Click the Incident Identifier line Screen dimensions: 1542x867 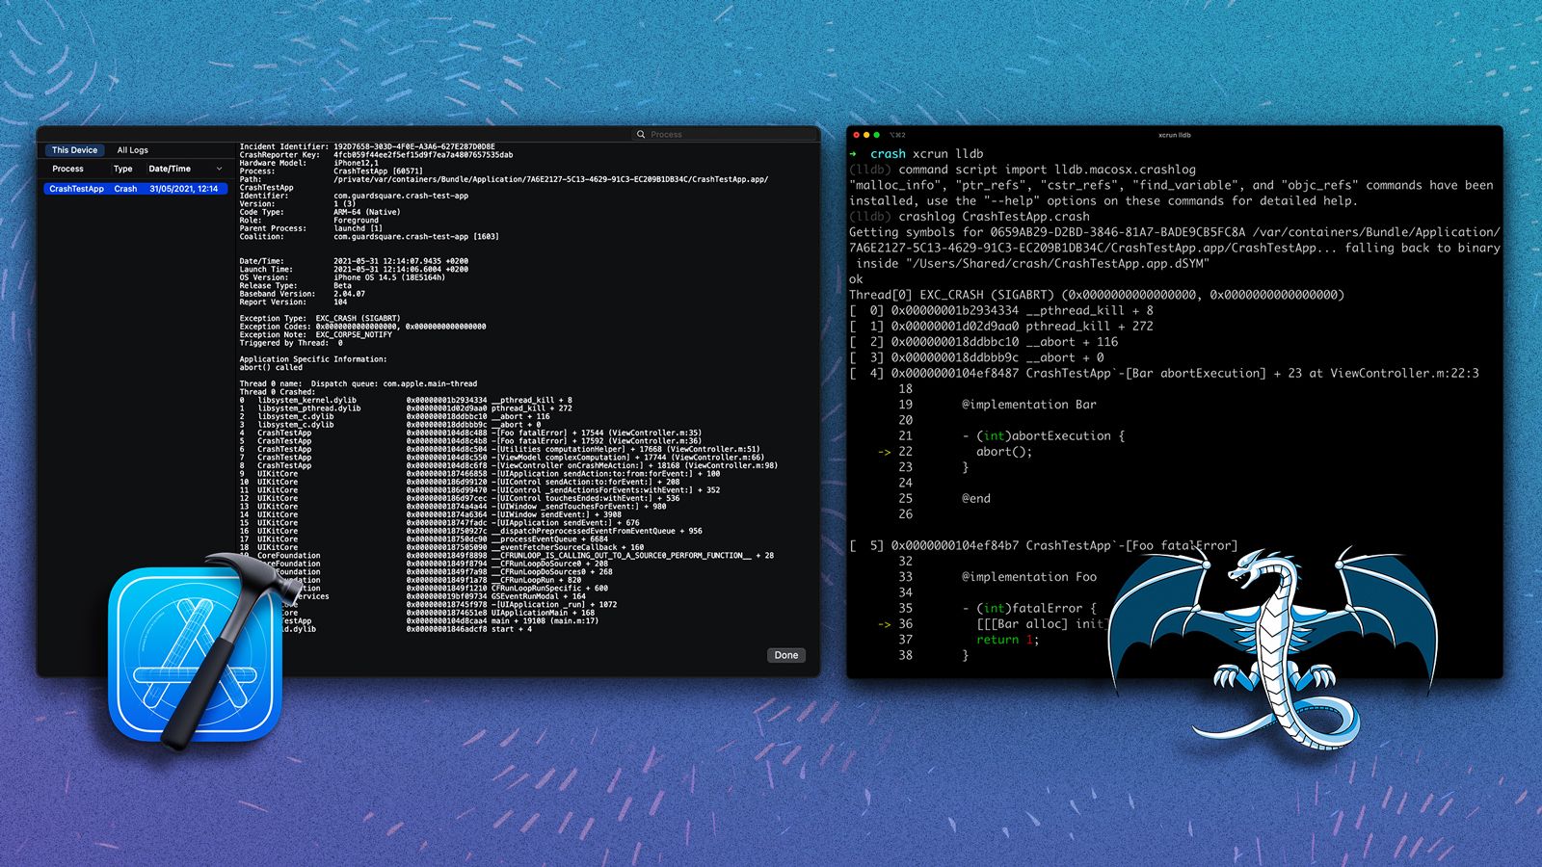(x=367, y=147)
